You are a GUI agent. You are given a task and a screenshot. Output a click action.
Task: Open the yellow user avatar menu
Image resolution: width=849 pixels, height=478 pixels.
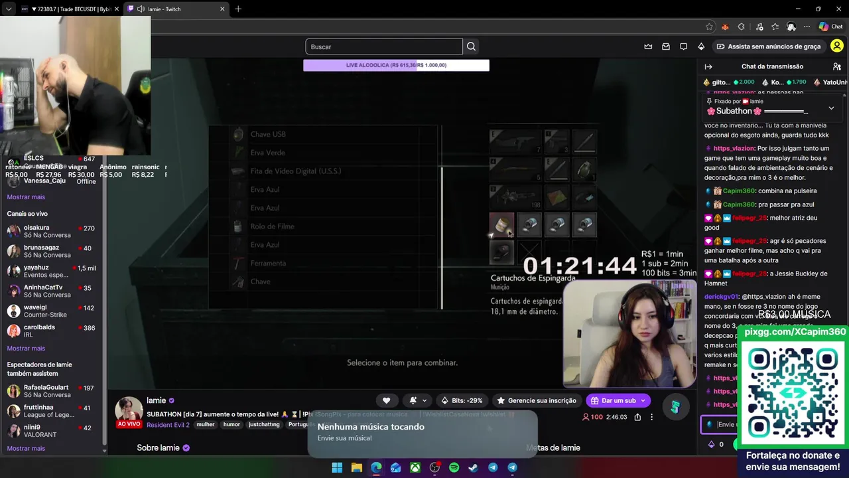tap(837, 46)
